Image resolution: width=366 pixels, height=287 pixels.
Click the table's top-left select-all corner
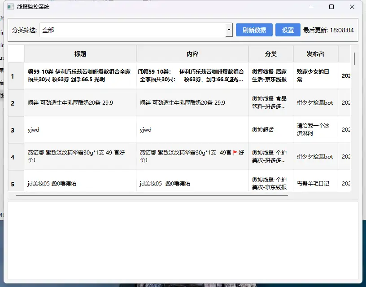click(x=16, y=54)
